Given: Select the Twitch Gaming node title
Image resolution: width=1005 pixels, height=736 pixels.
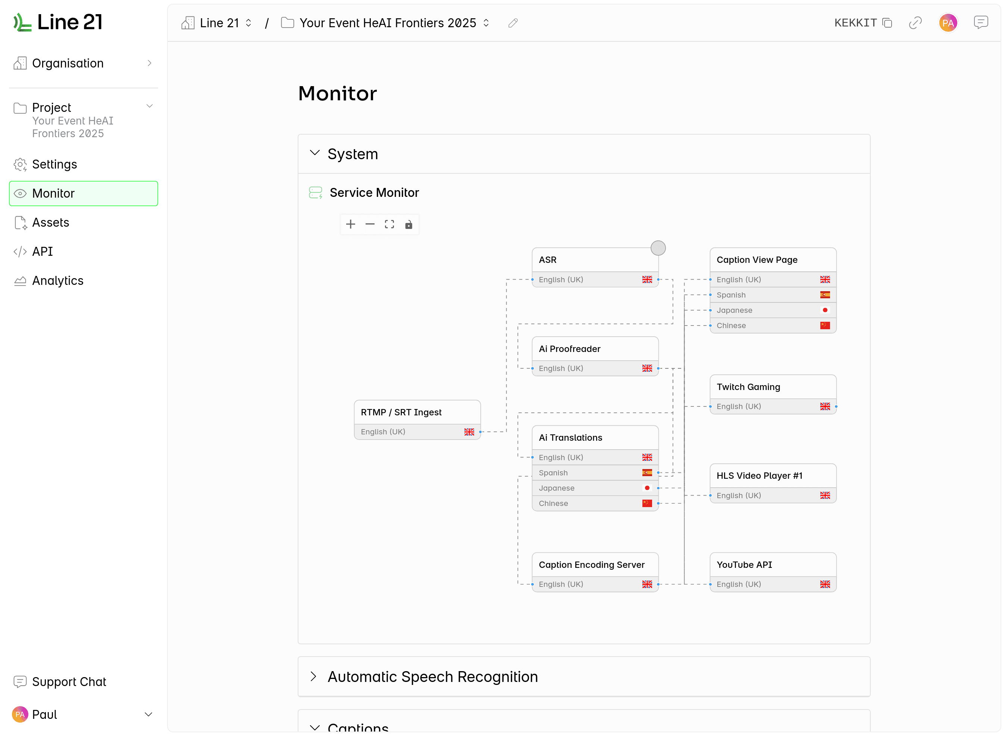Looking at the screenshot, I should point(748,387).
